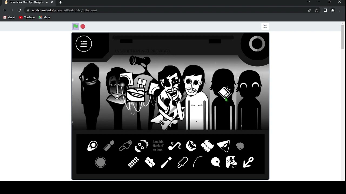Click the silhouette character with ring eyes

tap(249, 100)
